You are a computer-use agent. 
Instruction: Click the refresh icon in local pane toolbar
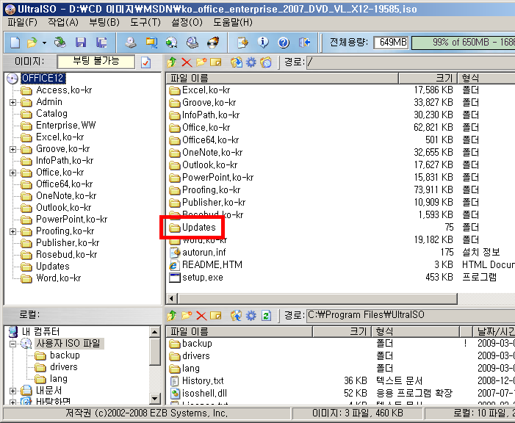click(x=266, y=316)
